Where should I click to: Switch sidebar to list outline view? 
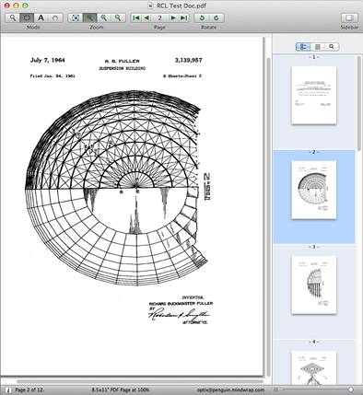(318, 47)
